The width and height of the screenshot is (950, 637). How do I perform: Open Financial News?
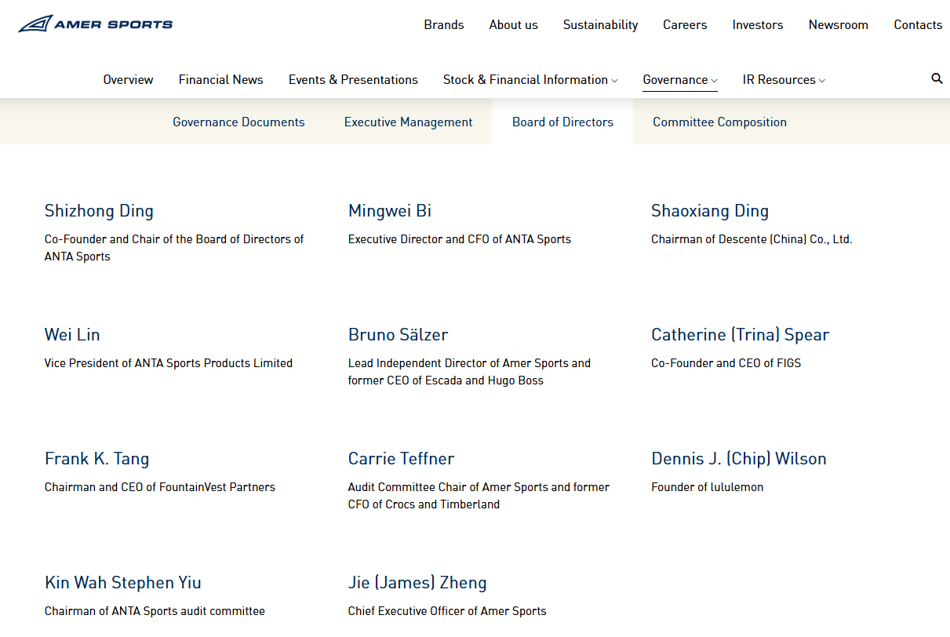click(221, 79)
